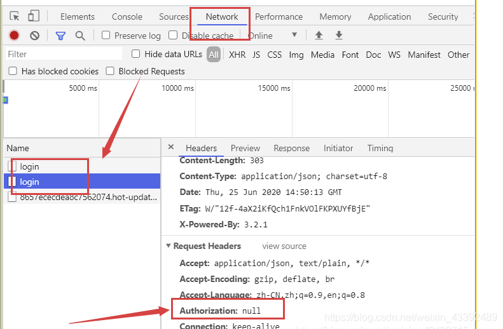Filter requests by JS
The image size is (503, 329).
coord(256,55)
